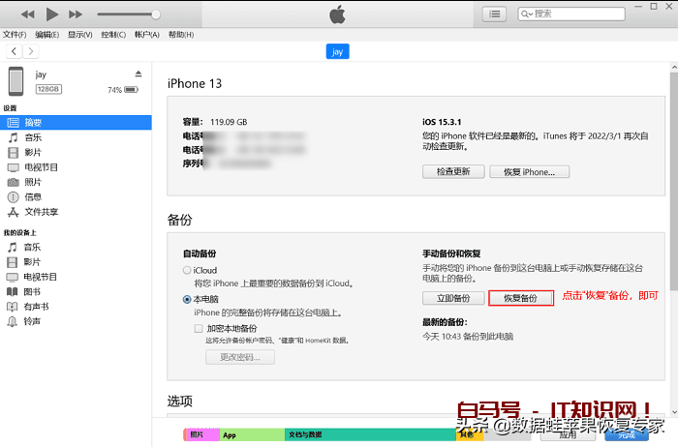The width and height of the screenshot is (678, 447).
Task: Click the play button in the playback controls
Action: pos(52,15)
